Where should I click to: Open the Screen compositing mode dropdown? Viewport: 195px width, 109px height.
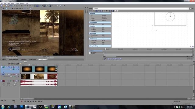(x=94, y=11)
